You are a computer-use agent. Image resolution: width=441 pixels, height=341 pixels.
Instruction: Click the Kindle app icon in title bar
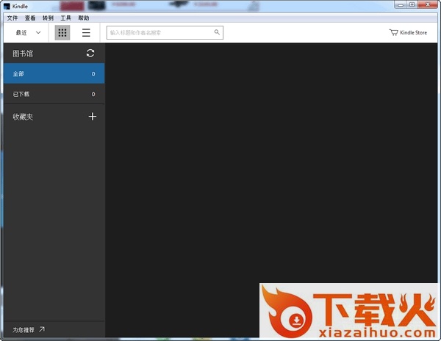pos(6,6)
